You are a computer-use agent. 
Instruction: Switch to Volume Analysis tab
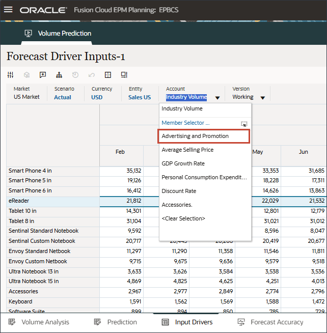click(45, 322)
